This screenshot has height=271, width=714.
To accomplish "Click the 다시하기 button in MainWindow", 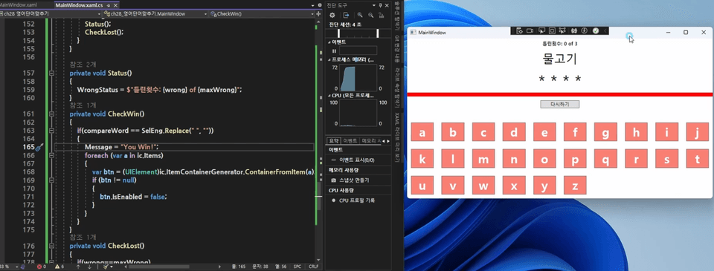I will [x=559, y=104].
